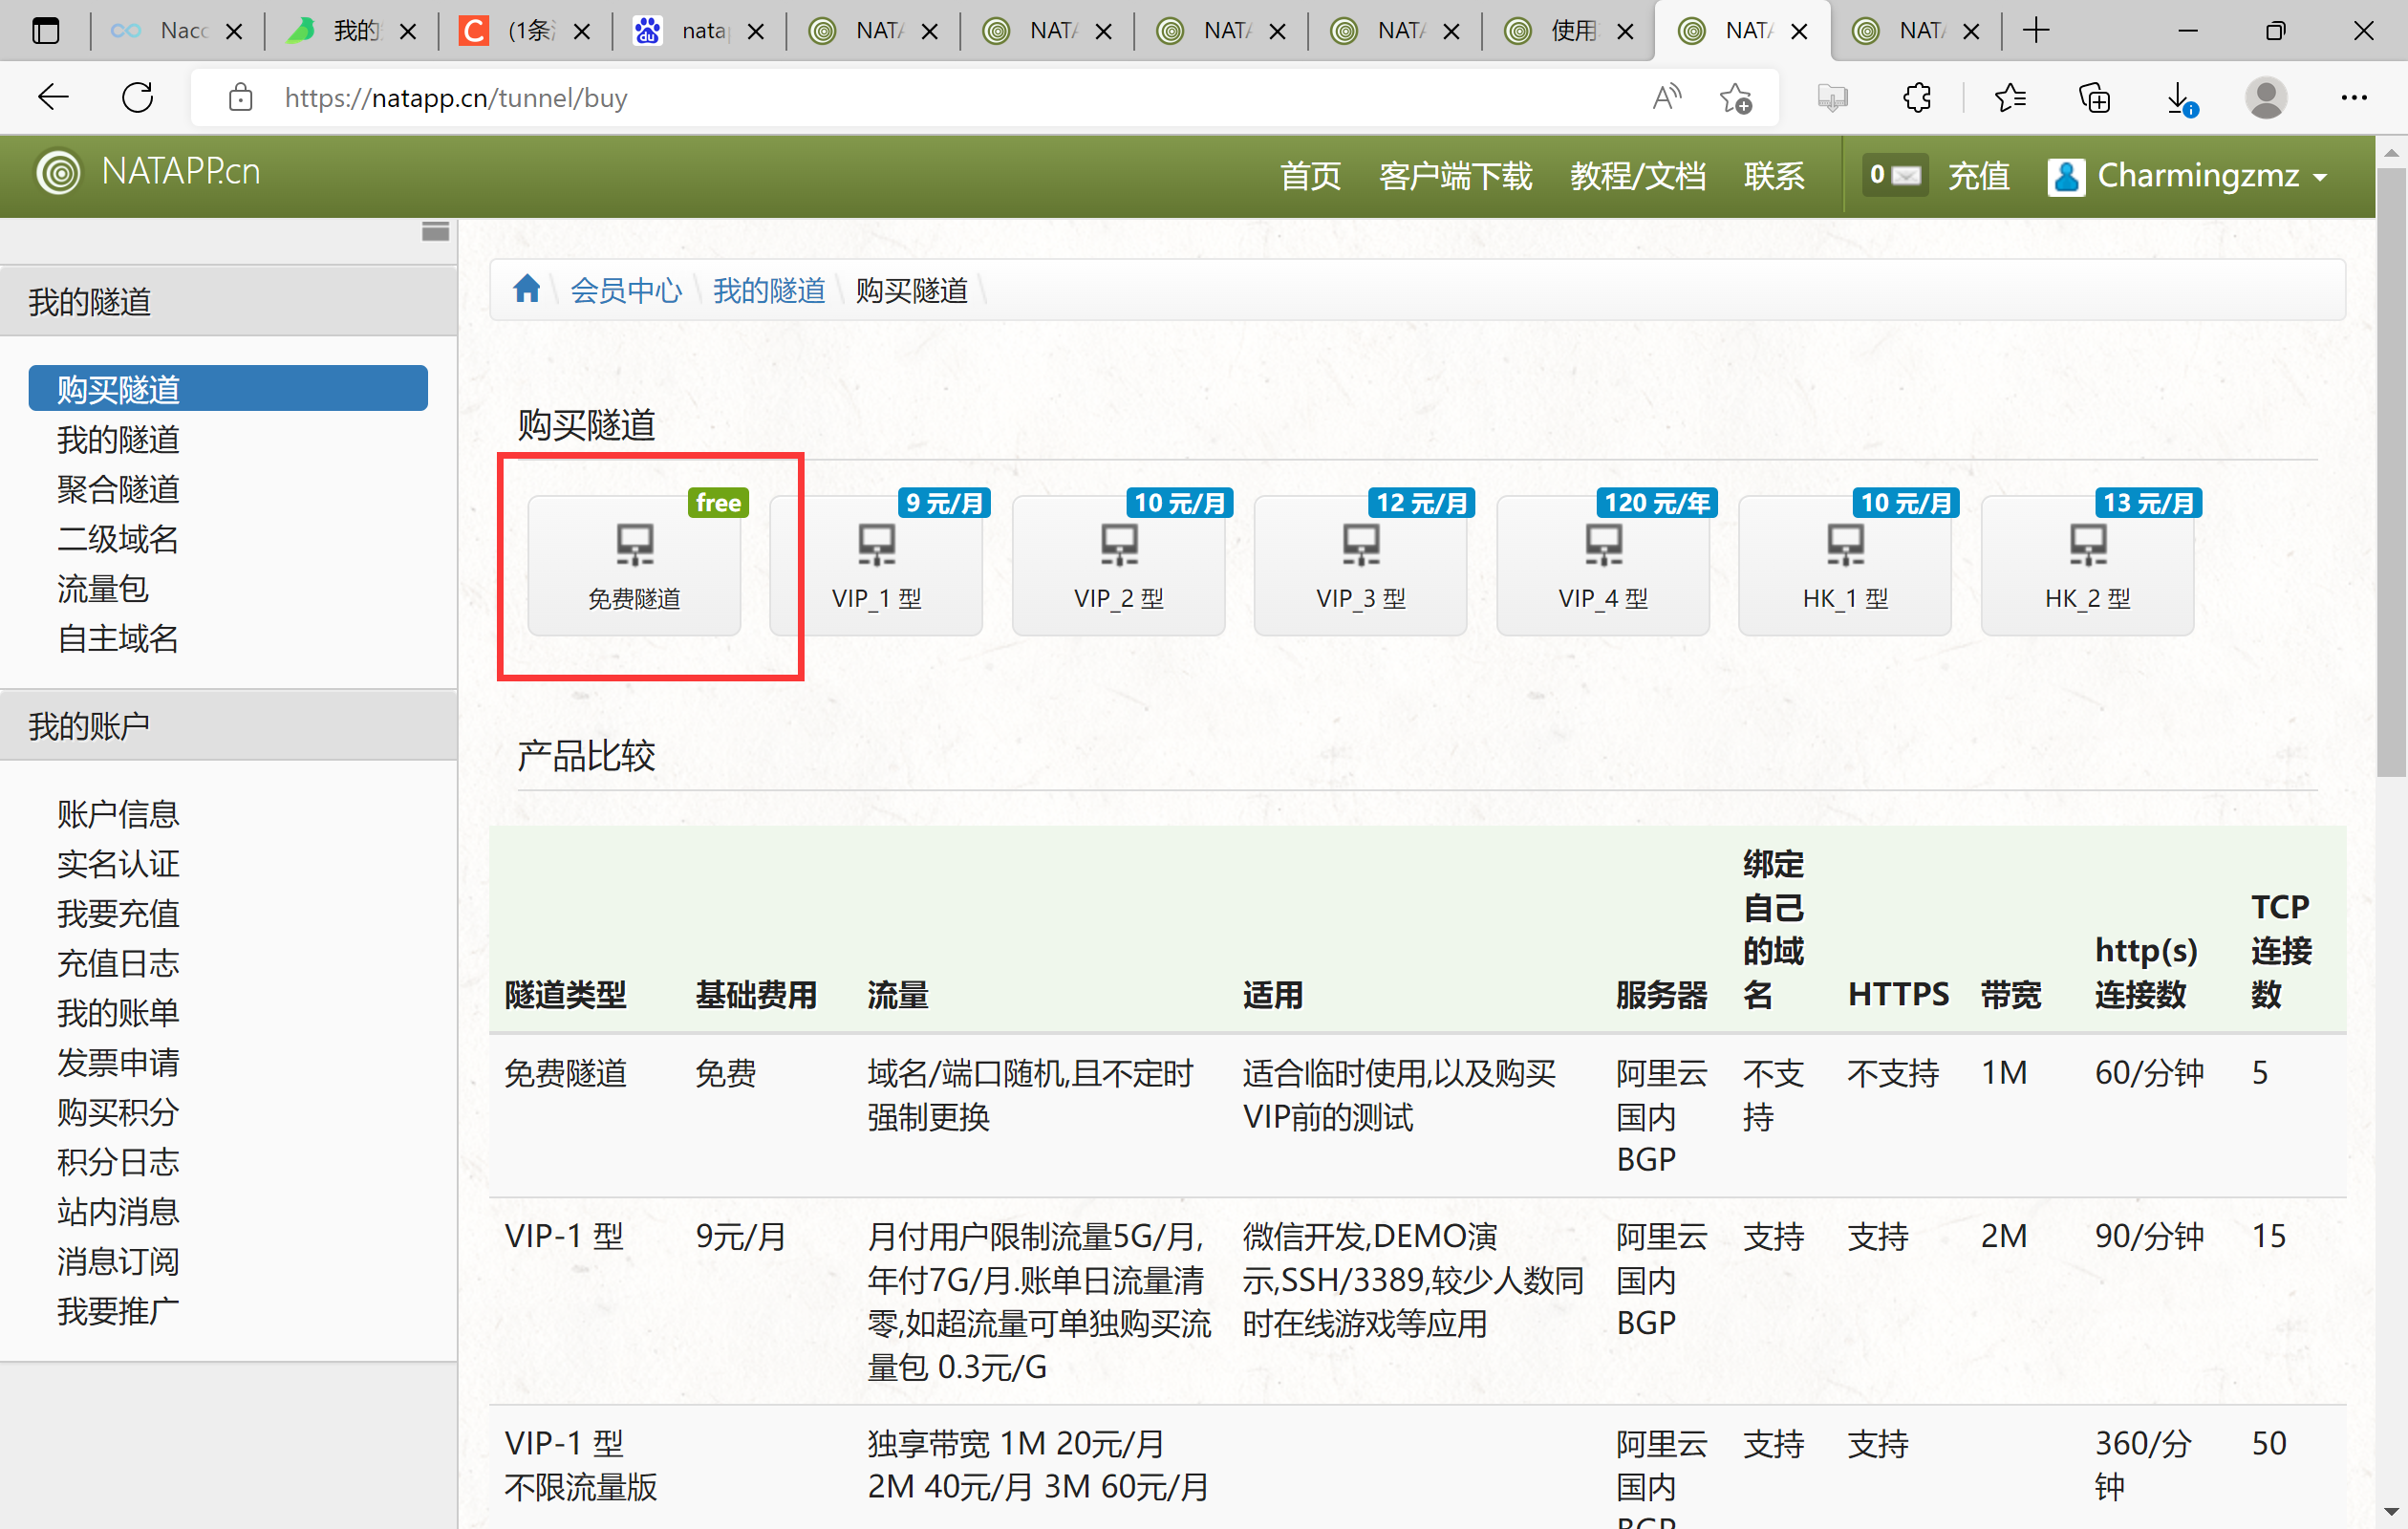The width and height of the screenshot is (2408, 1529).
Task: Open 积分日志 sidebar link
Action: 118,1161
